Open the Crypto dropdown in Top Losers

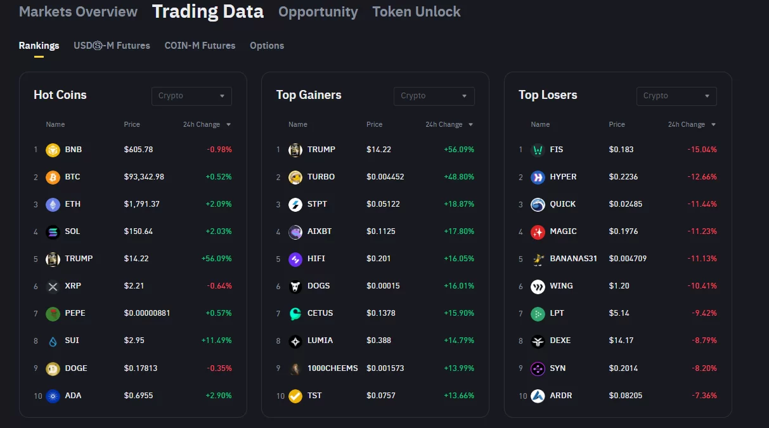676,96
